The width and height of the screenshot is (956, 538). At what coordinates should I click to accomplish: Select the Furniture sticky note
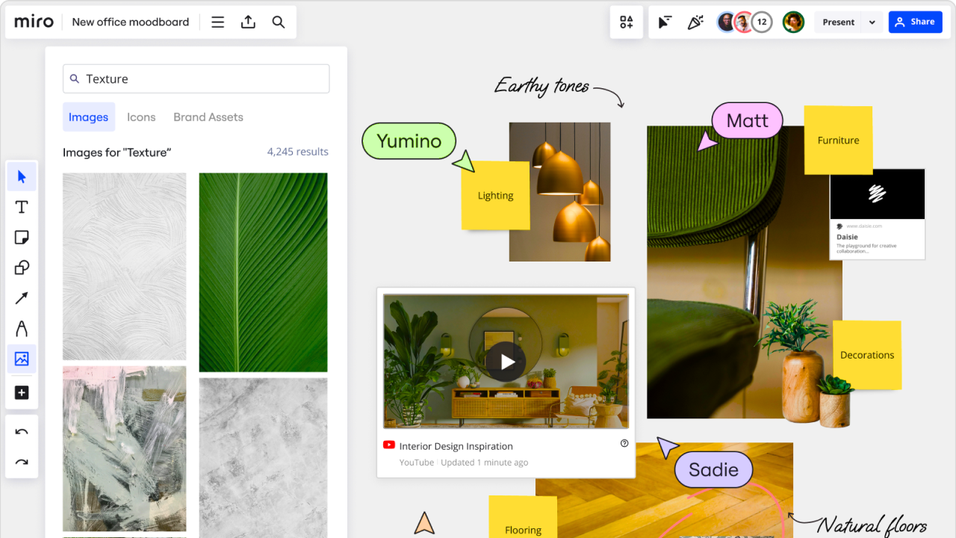coord(838,140)
